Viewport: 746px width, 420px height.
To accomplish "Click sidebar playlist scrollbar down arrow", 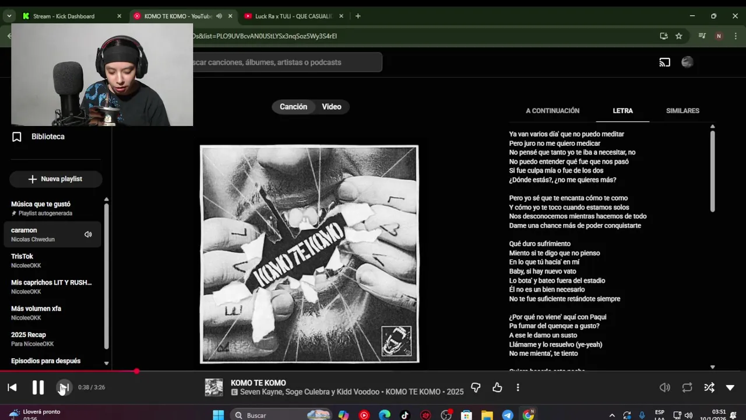I will pyautogui.click(x=106, y=363).
